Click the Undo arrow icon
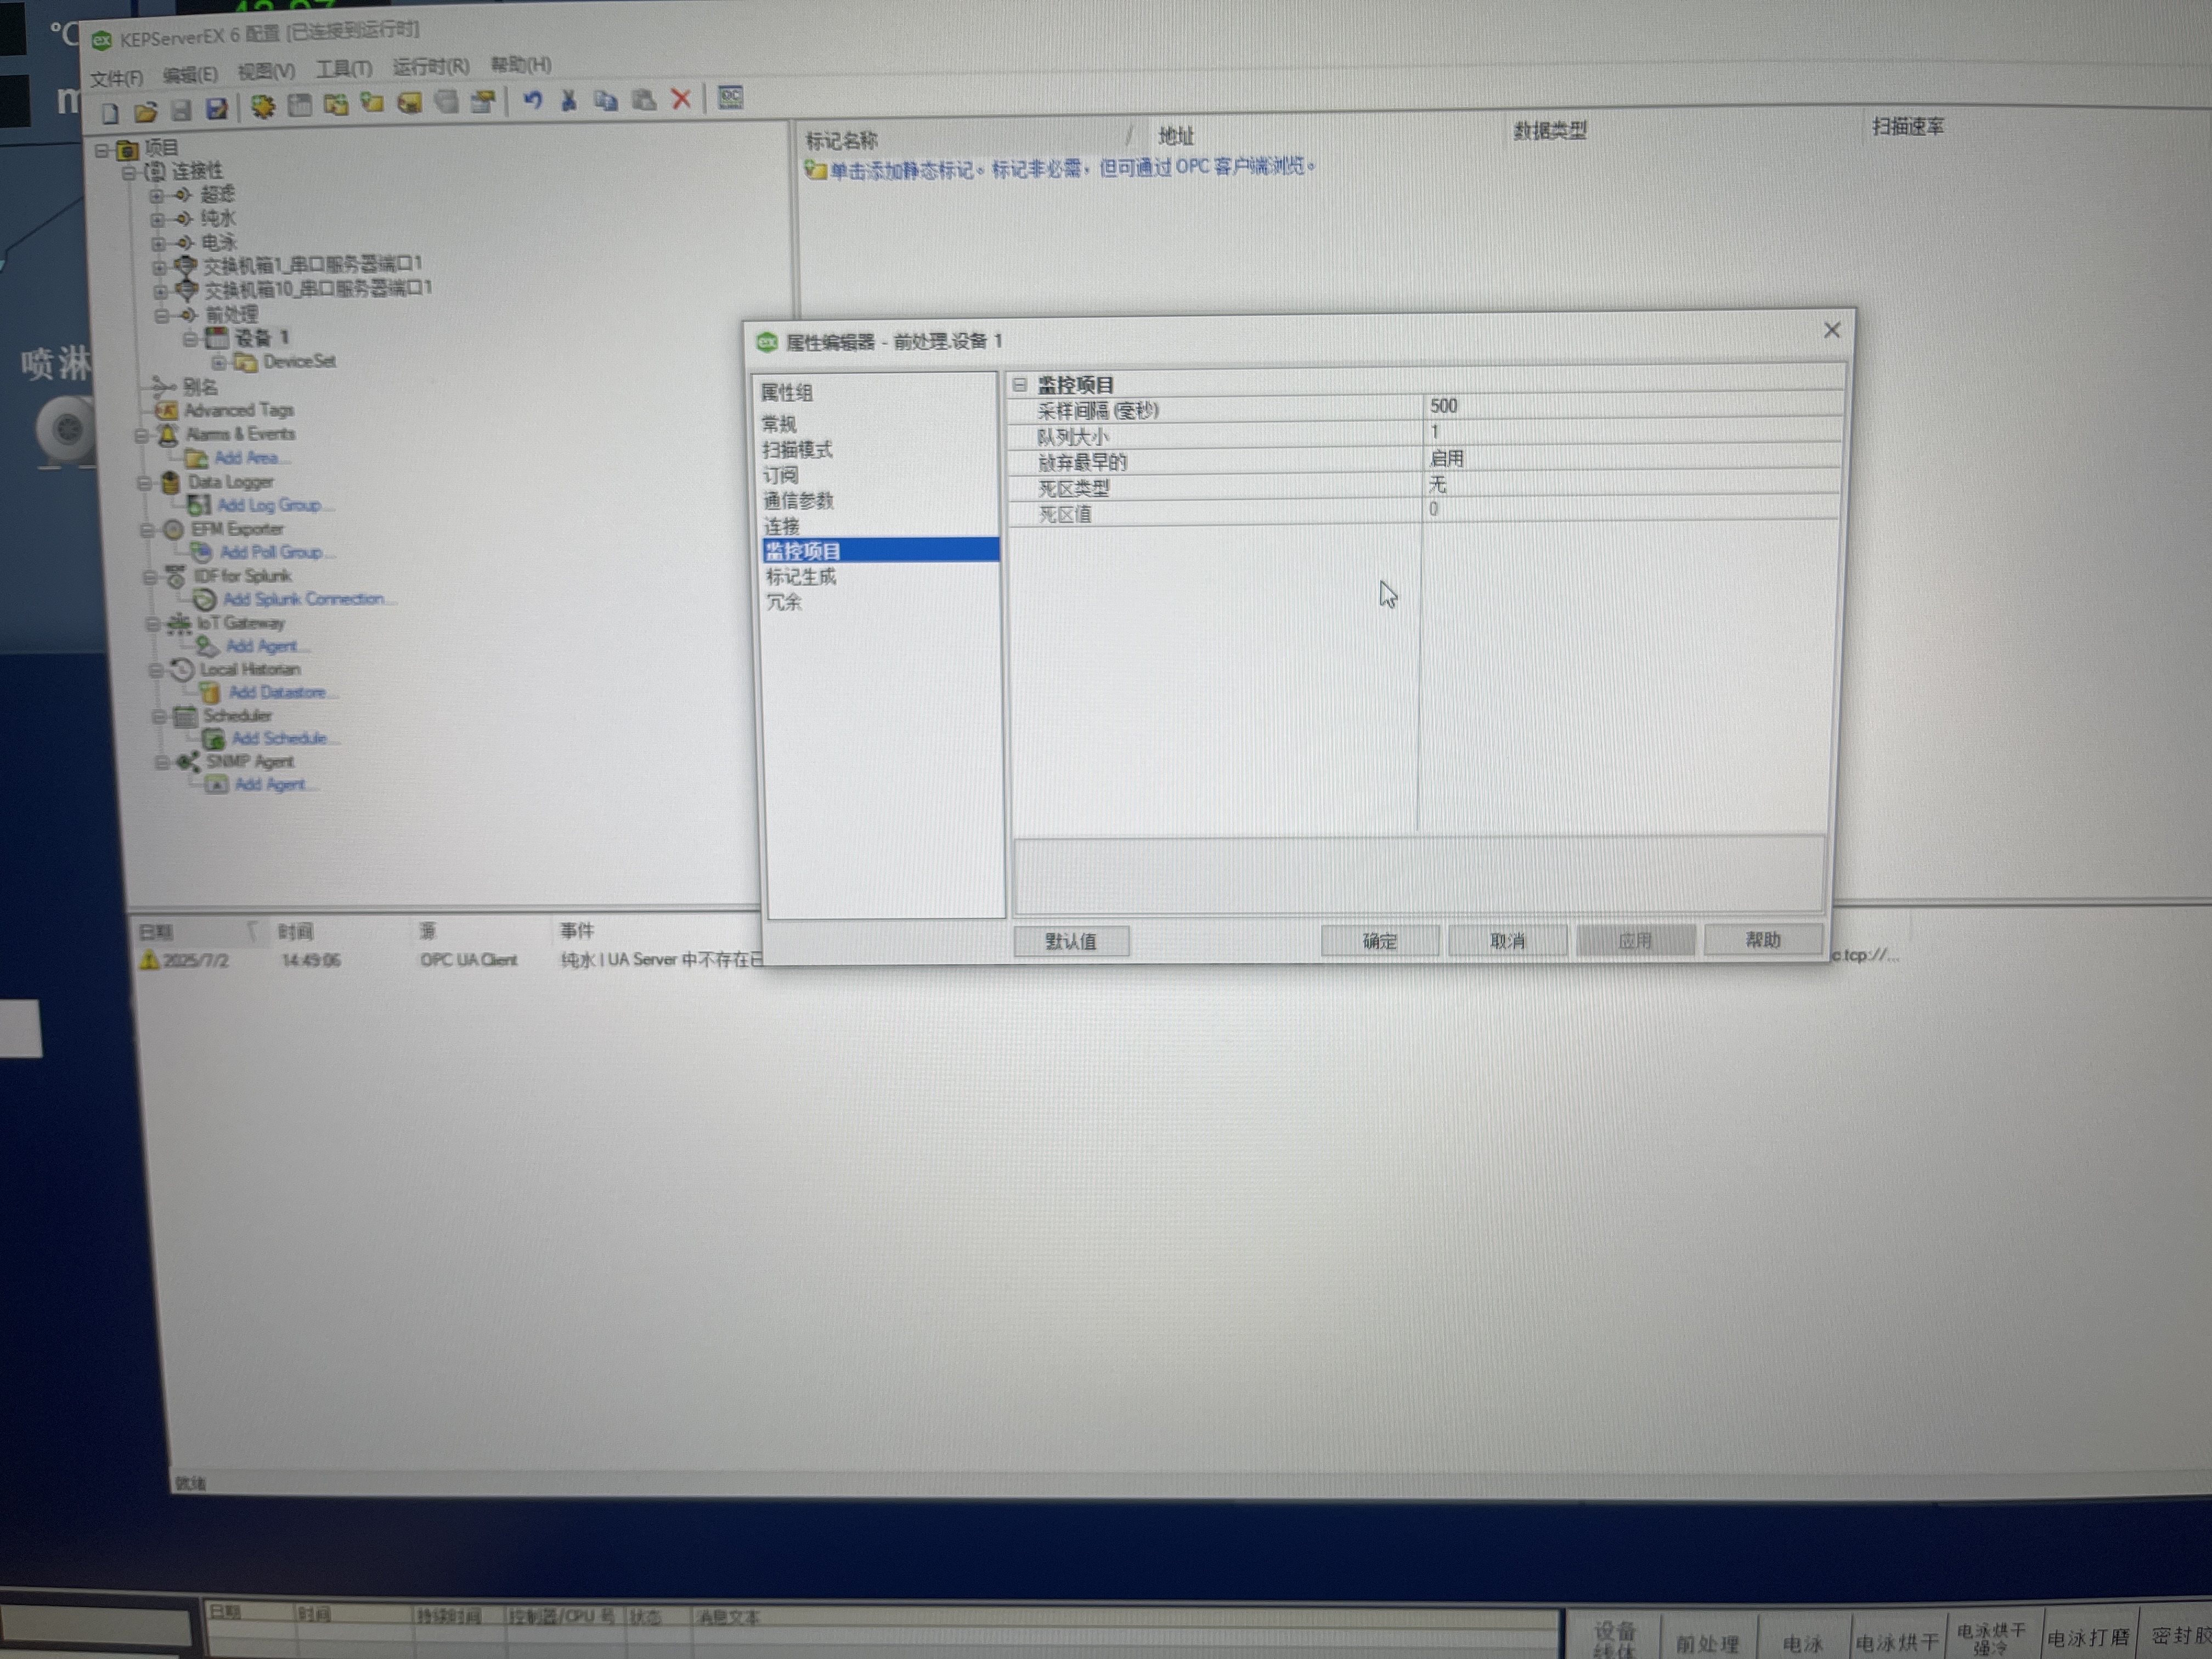The height and width of the screenshot is (1659, 2212). click(533, 100)
